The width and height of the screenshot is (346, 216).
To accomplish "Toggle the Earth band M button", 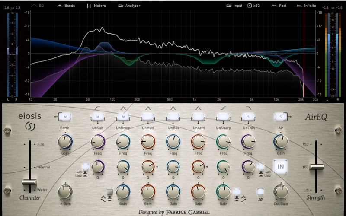I will (65, 117).
